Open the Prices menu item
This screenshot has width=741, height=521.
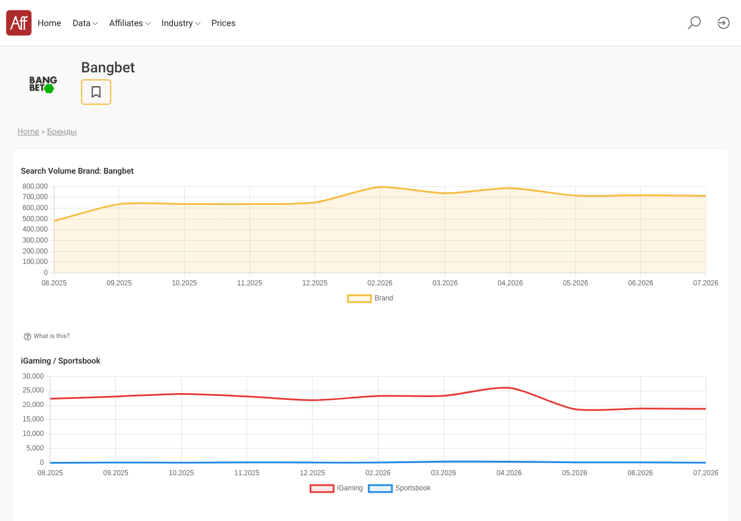point(223,23)
